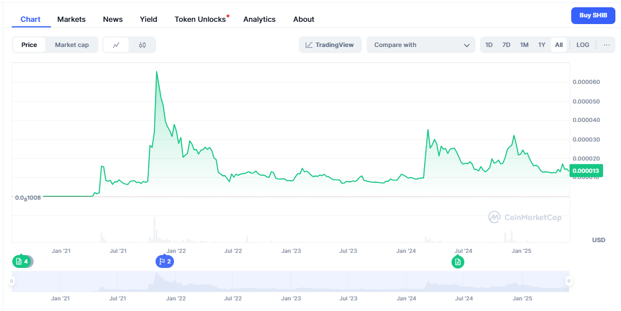Set time range to 7D
621x311 pixels.
click(506, 45)
